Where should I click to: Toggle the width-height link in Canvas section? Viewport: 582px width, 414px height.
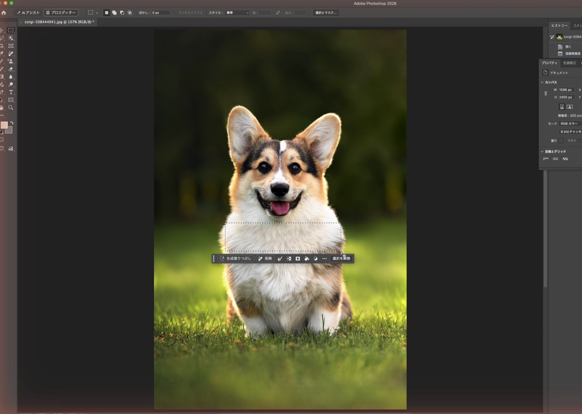(x=546, y=93)
